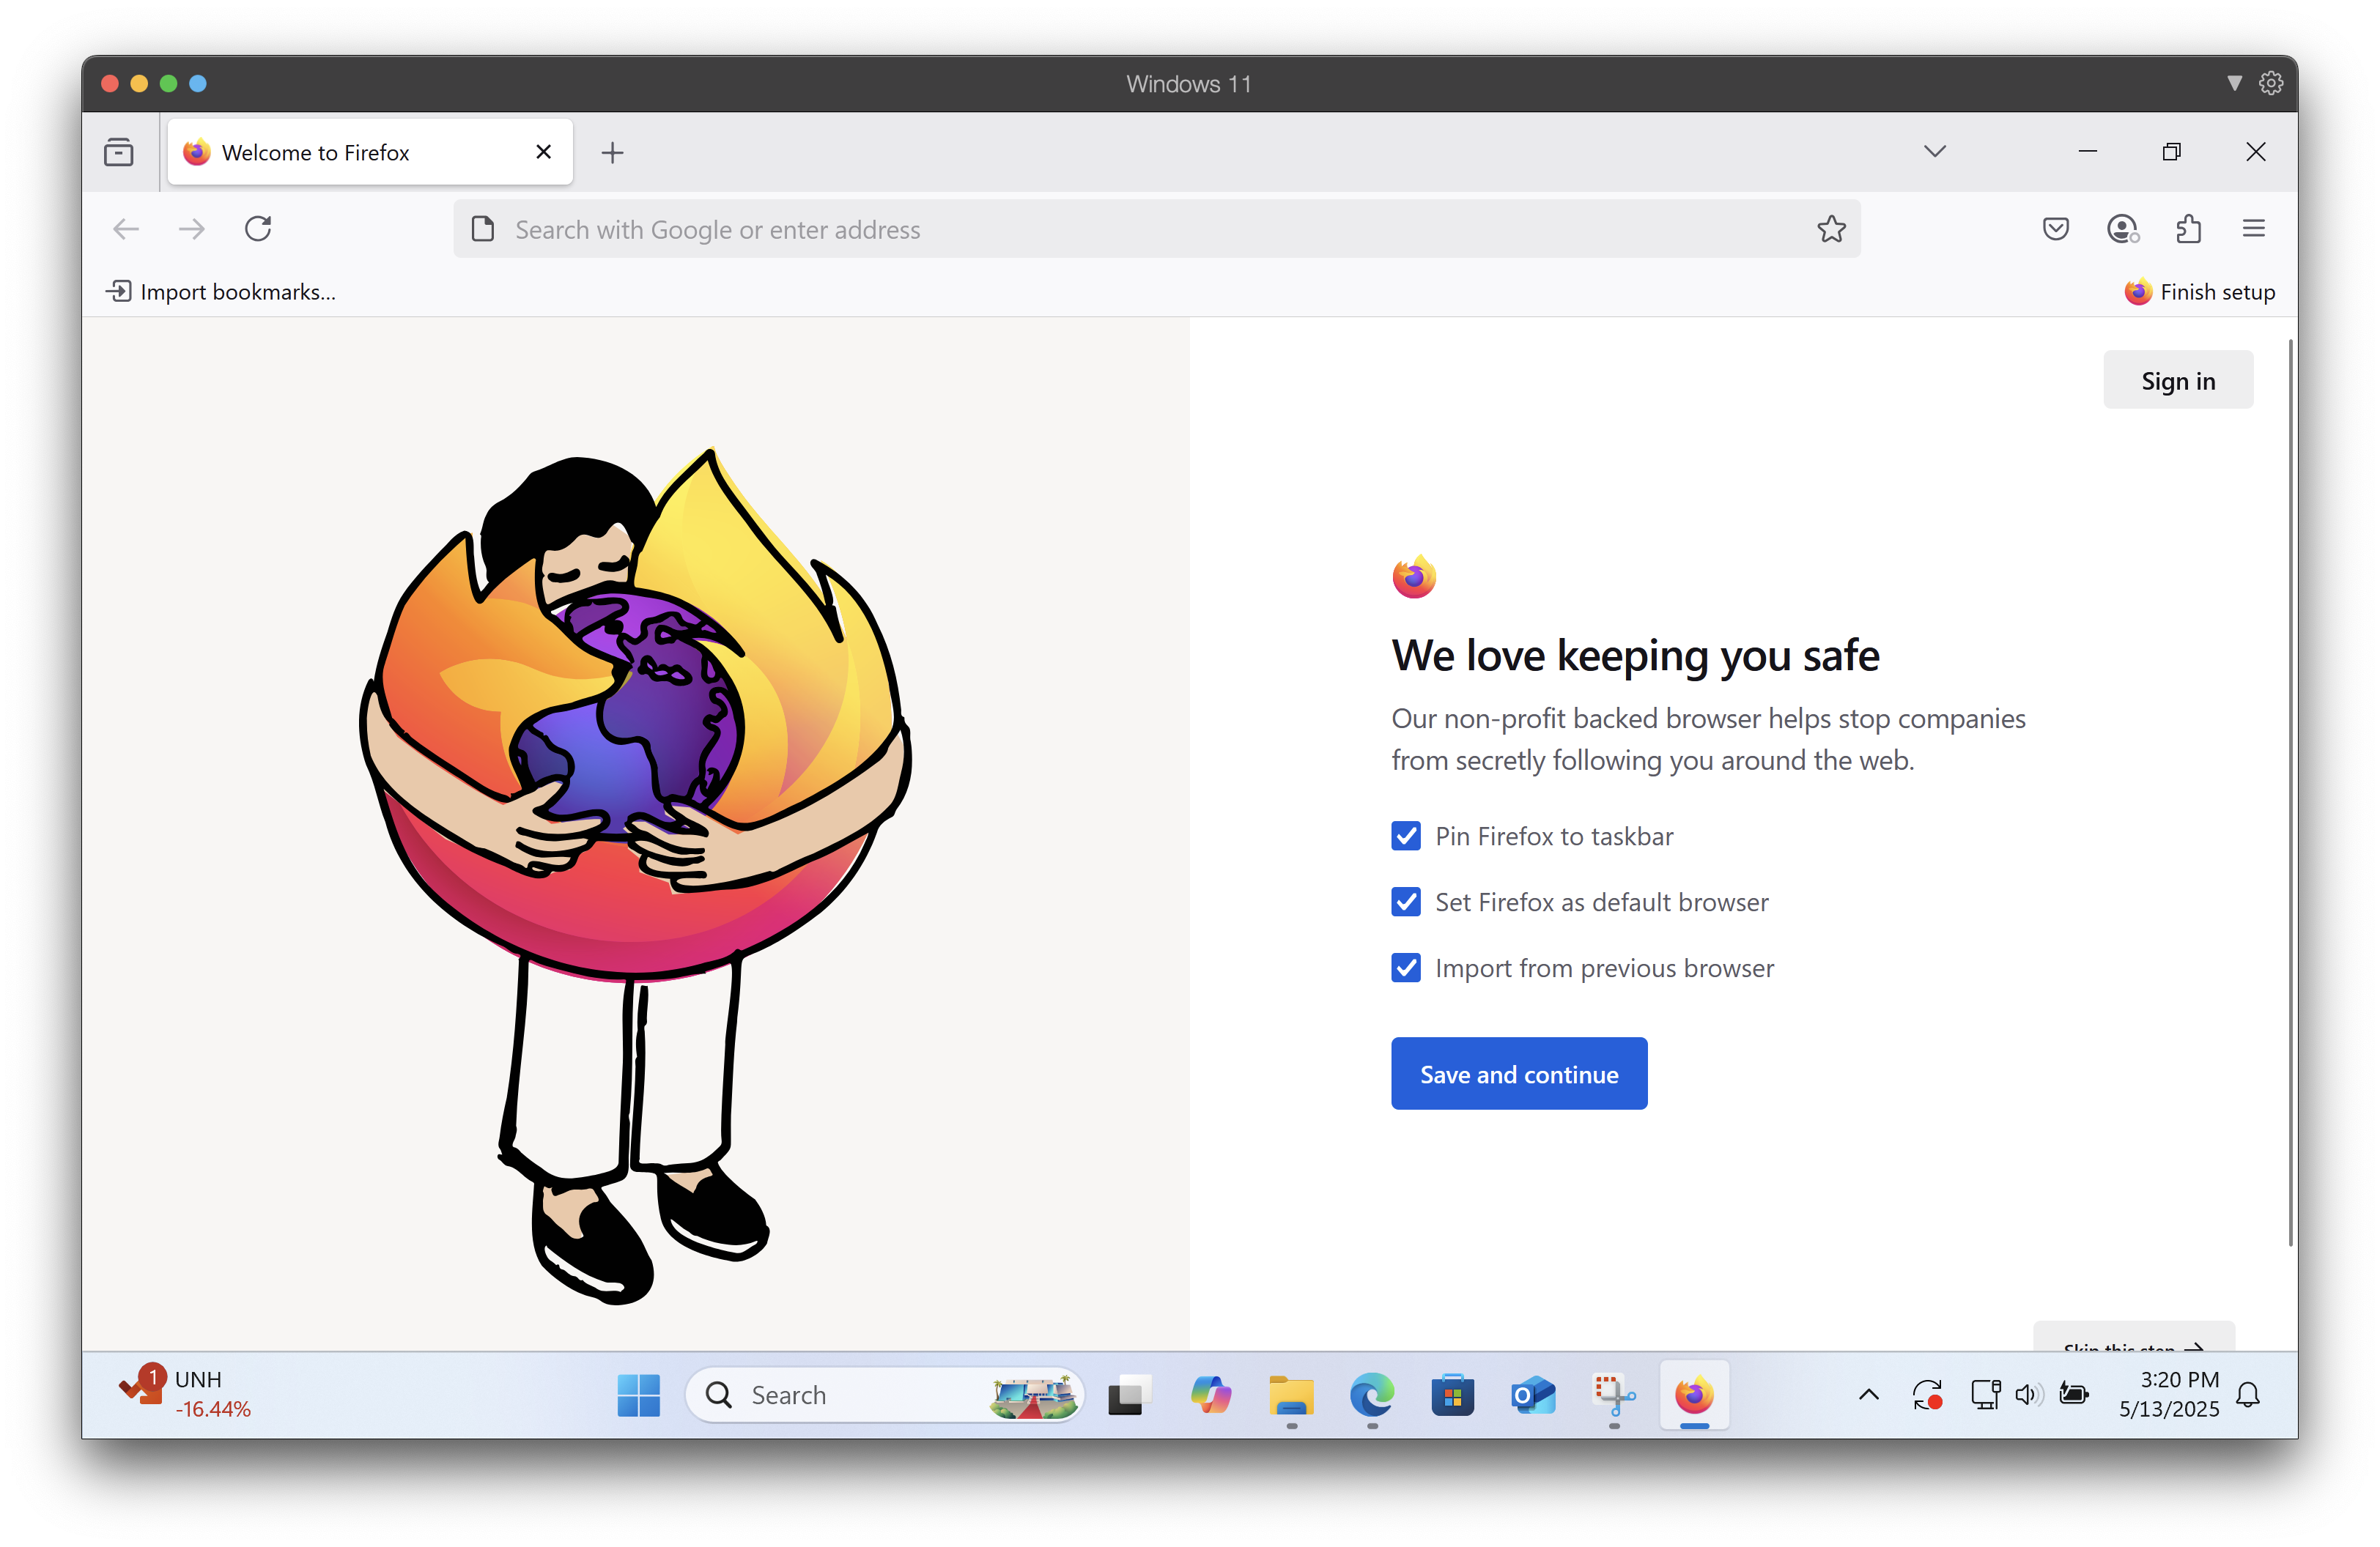Open the UNH stock widget
Viewport: 2380px width, 1547px height.
coord(186,1394)
